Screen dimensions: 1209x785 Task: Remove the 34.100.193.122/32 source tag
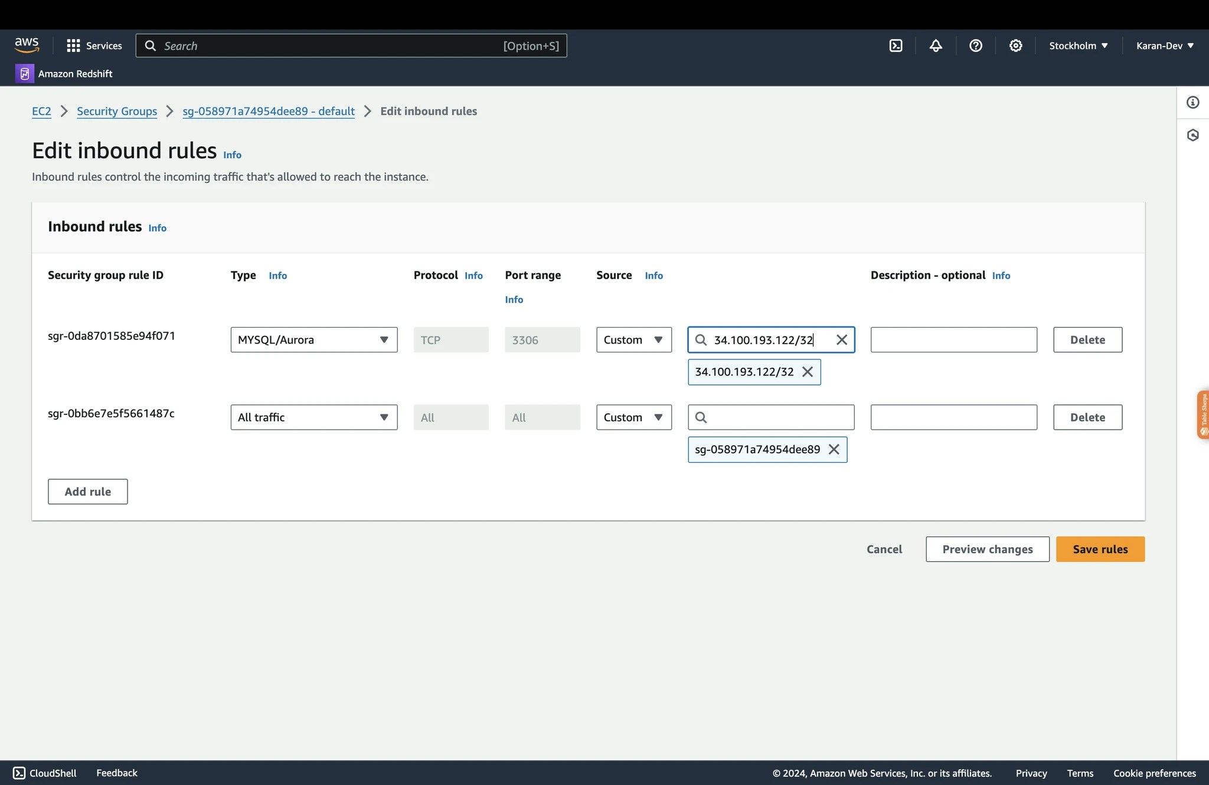[808, 372]
